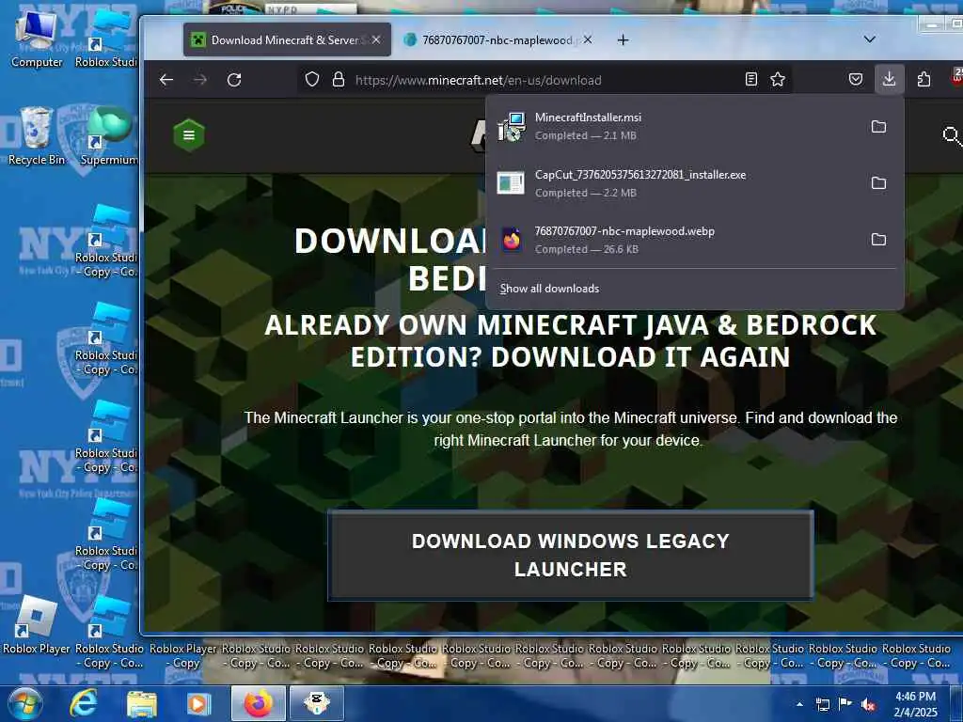Click the minecraft.net URL address field
Screen dimensions: 963x722
click(544, 80)
